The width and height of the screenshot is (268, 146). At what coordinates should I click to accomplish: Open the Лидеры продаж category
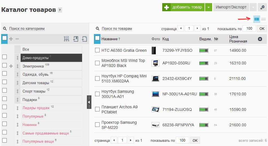36,108
